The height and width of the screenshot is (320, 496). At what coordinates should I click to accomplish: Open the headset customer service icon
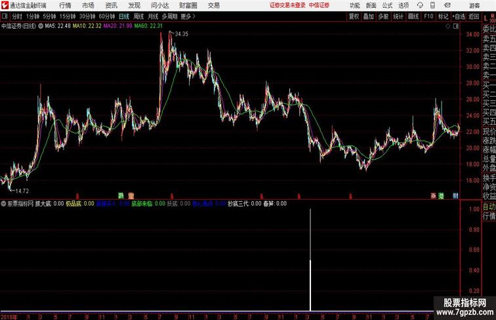[x=420, y=5]
